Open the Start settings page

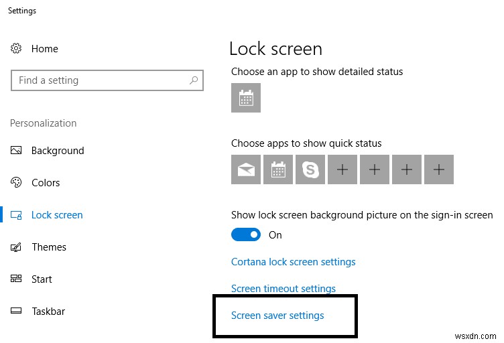(x=42, y=279)
